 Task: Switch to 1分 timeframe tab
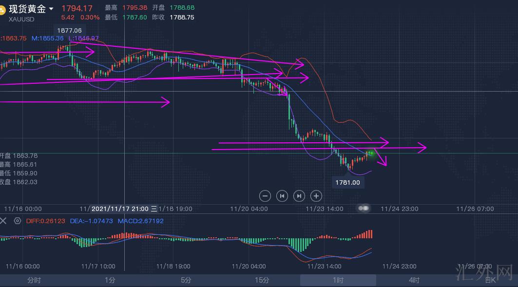coord(110,280)
